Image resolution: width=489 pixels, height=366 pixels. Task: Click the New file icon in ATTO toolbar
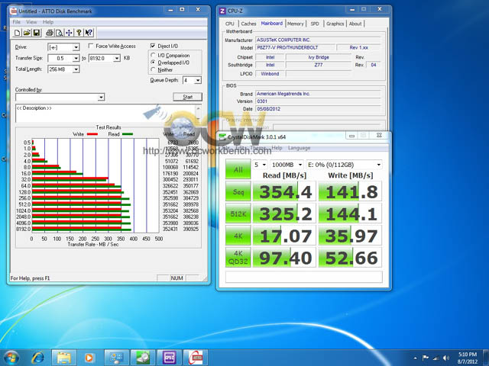[x=18, y=33]
